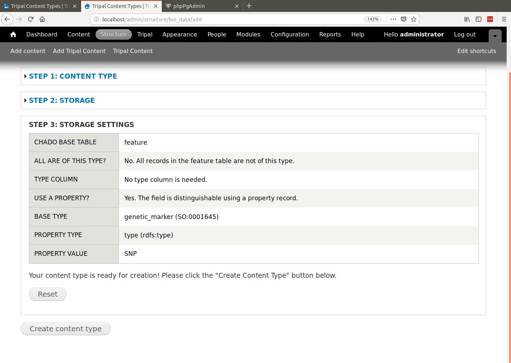Open the Tripal admin menu
Image resolution: width=511 pixels, height=363 pixels.
pos(145,34)
